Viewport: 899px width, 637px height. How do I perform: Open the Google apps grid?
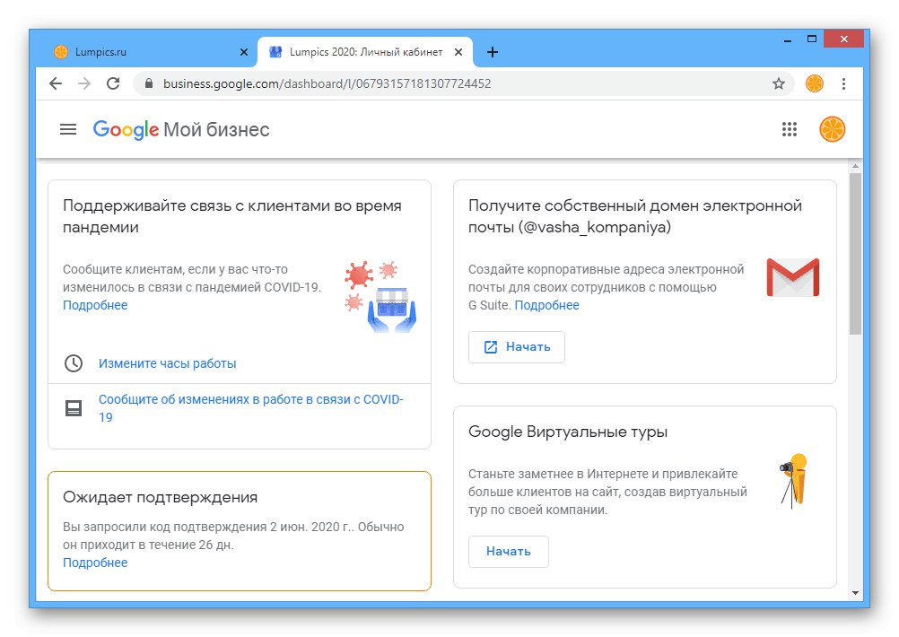coord(790,129)
